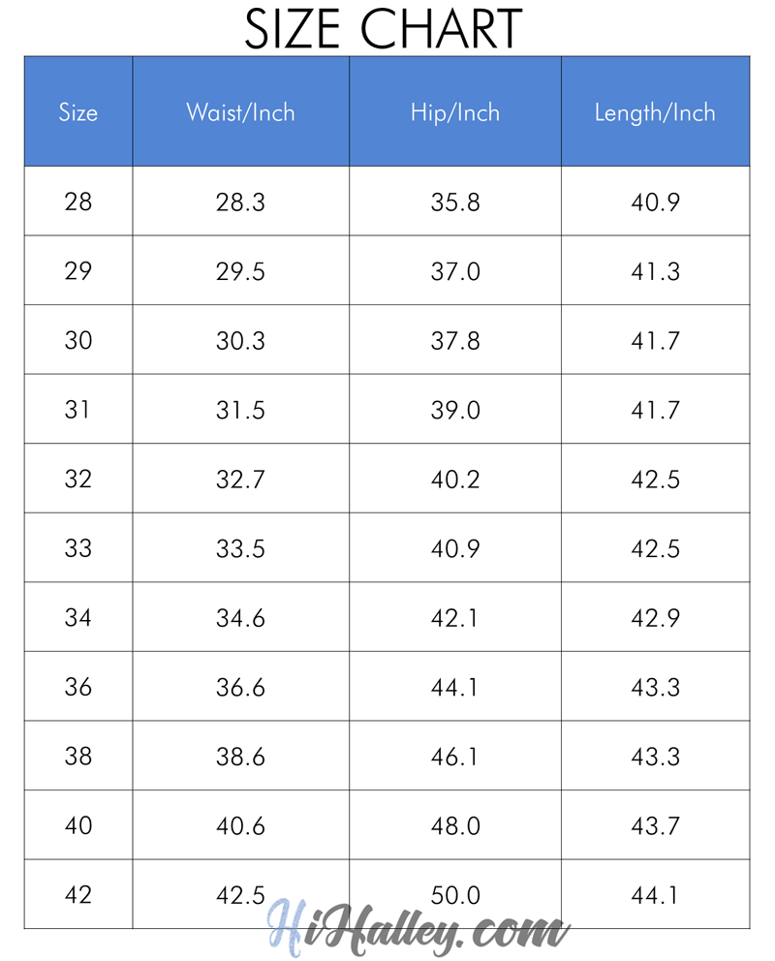Select the size 32 row label
This screenshot has height=961, width=775.
78,480
